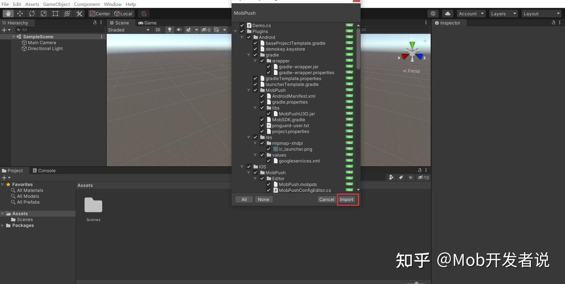This screenshot has width=565, height=284.
Task: Switch to the Console tab
Action: (x=44, y=171)
